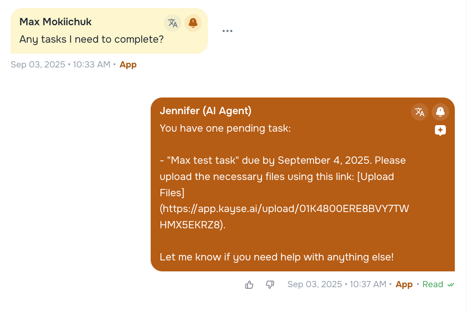Click the green read receipt checkmarks

(x=451, y=284)
